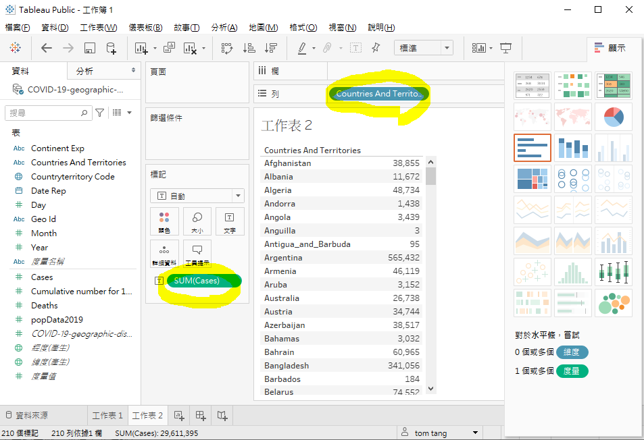
Task: Click the undo back arrow
Action: (x=47, y=48)
